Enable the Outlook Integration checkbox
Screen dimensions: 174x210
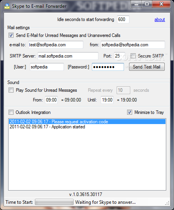coord(11,112)
